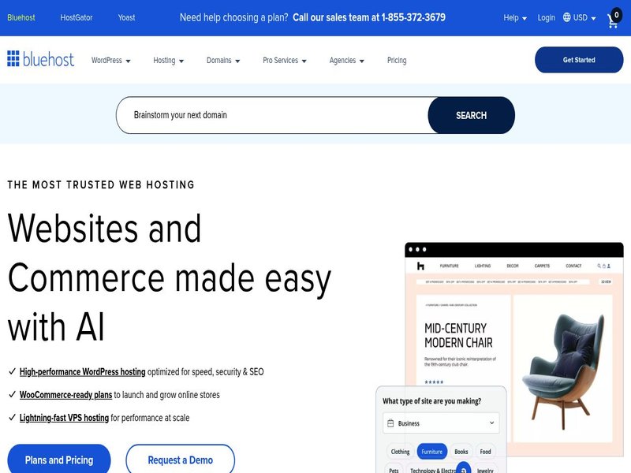Screen dimensions: 631x473
Task: Click the Plans and Pricing button
Action: coord(59,460)
